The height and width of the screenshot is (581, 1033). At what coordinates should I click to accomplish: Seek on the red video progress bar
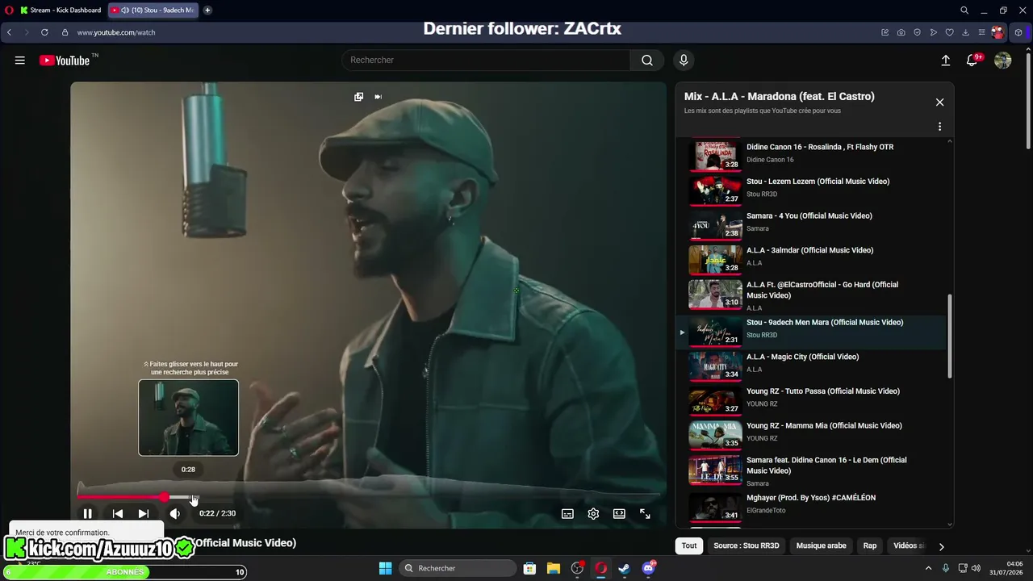tap(369, 497)
